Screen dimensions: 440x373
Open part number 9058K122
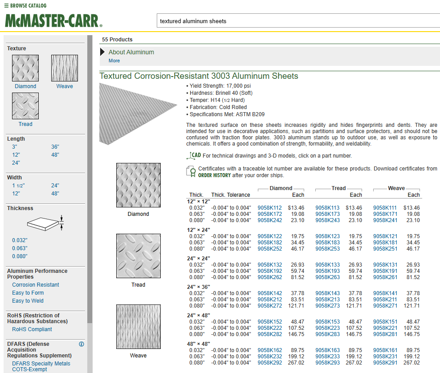[x=270, y=236]
